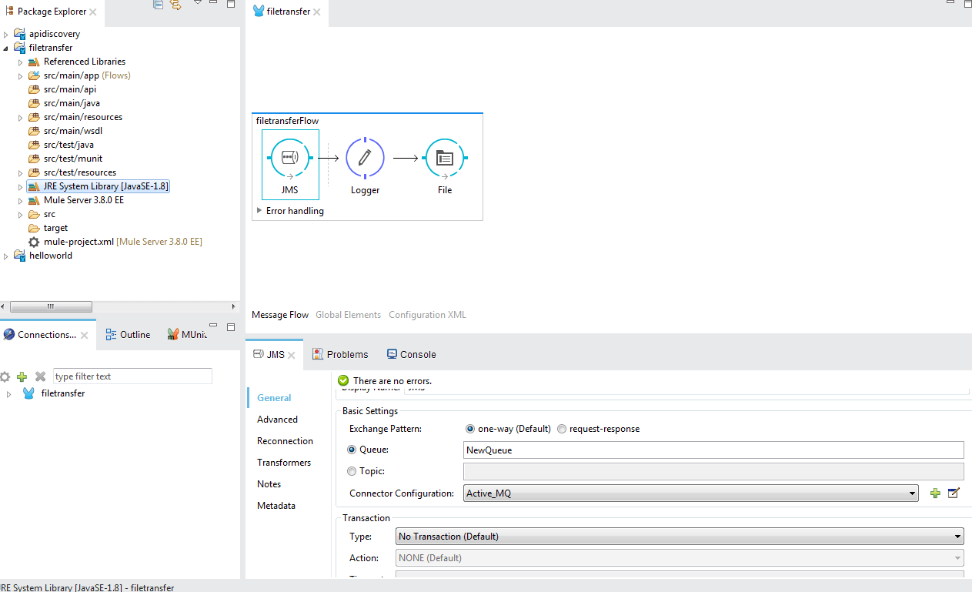Screen dimensions: 972x592
Task: Switch to the Global Elements tab
Action: [x=348, y=314]
